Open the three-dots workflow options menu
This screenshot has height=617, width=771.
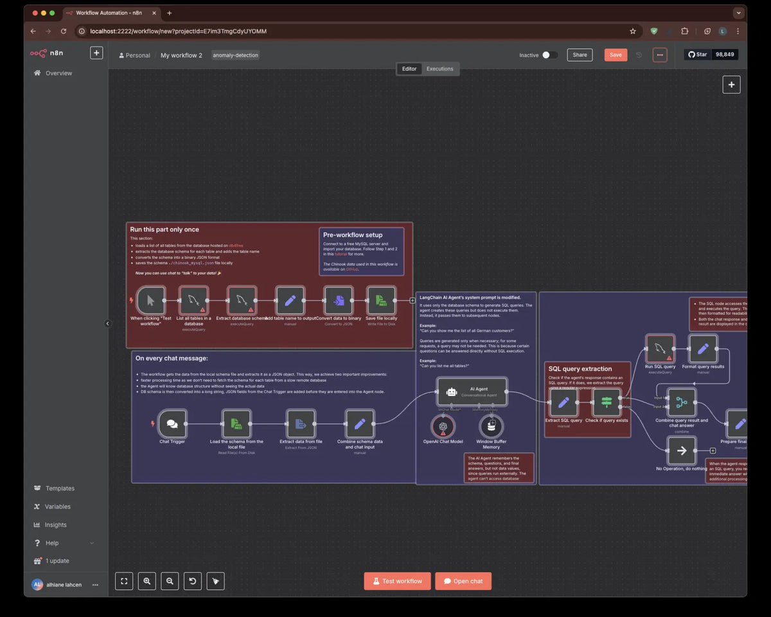click(x=660, y=55)
